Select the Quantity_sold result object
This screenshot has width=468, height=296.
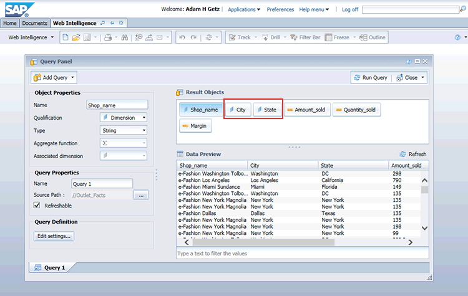(356, 110)
